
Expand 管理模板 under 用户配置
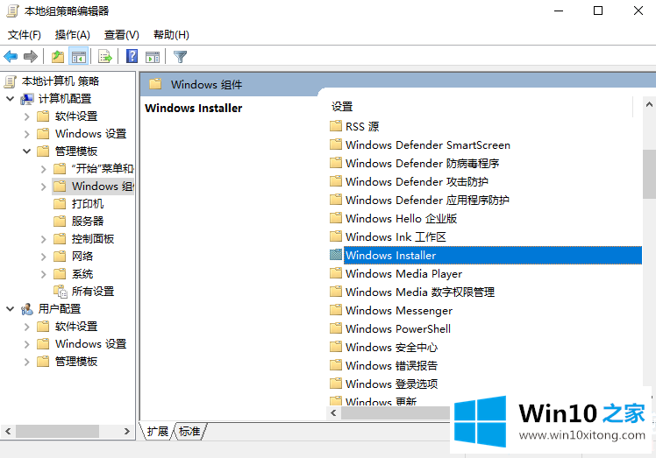click(27, 362)
